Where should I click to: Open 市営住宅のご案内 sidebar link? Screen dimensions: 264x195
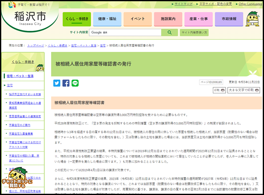point(19,125)
